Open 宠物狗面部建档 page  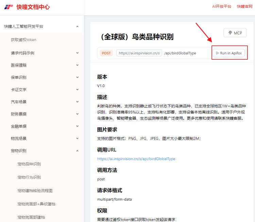(x=31, y=217)
